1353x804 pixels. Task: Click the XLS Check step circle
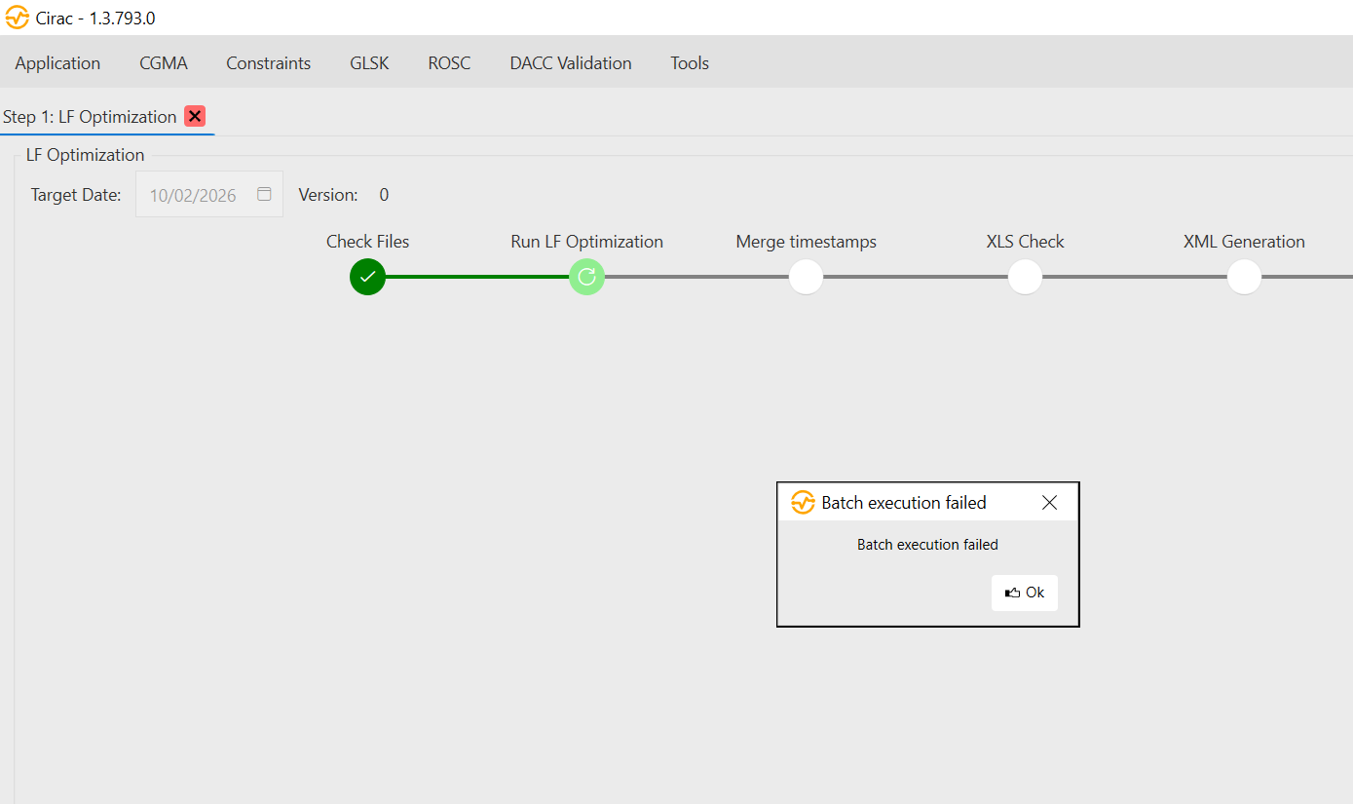click(1025, 277)
